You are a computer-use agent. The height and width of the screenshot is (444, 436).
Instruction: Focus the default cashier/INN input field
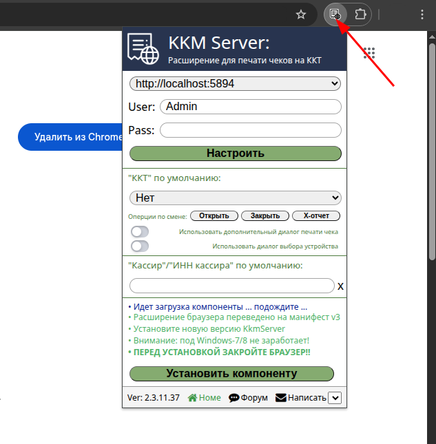(x=231, y=286)
